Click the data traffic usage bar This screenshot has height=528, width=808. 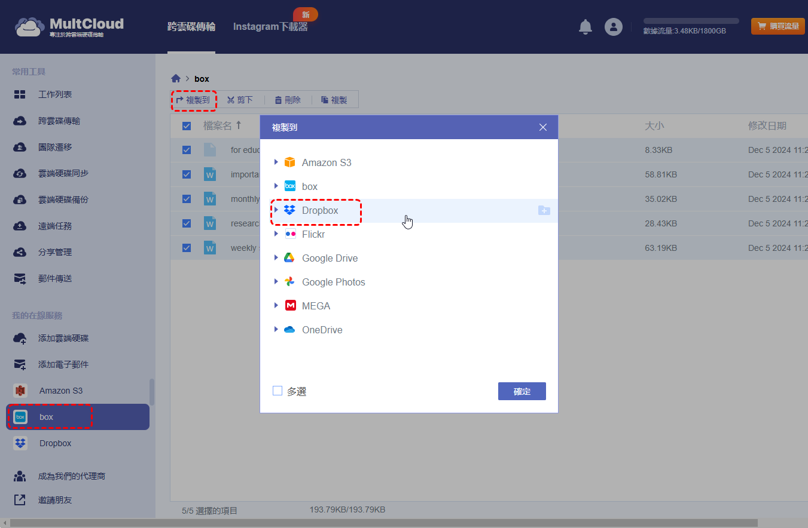click(691, 21)
